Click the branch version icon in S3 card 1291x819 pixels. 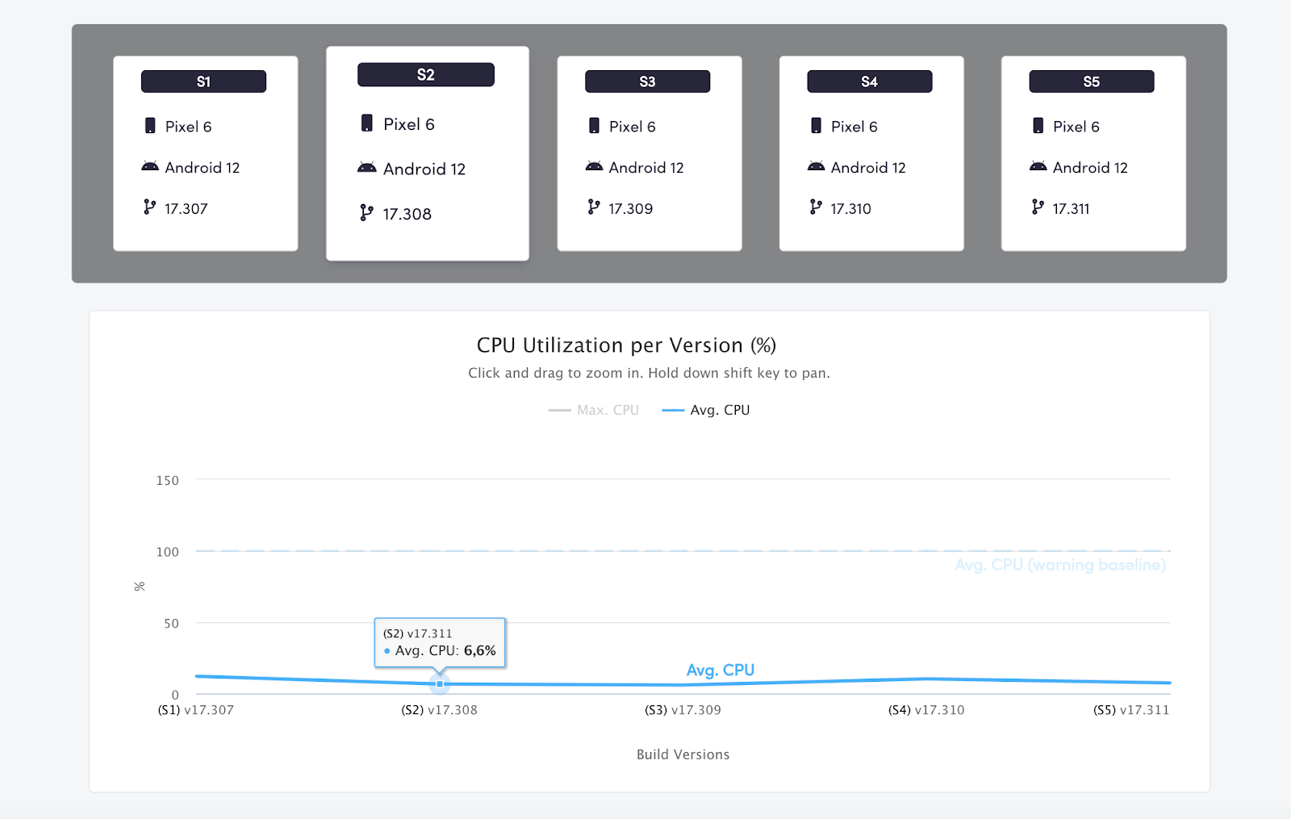click(594, 207)
